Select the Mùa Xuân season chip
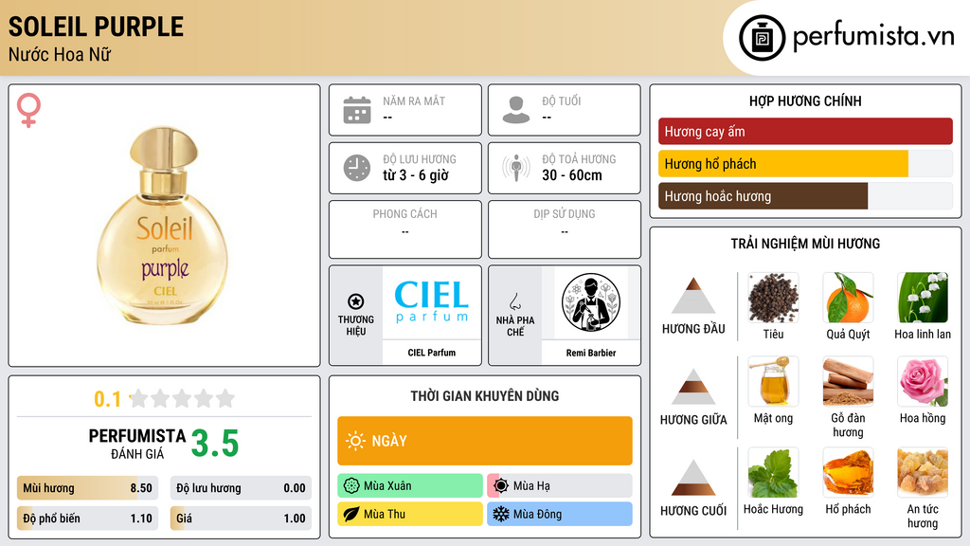970x546 pixels. pyautogui.click(x=410, y=486)
